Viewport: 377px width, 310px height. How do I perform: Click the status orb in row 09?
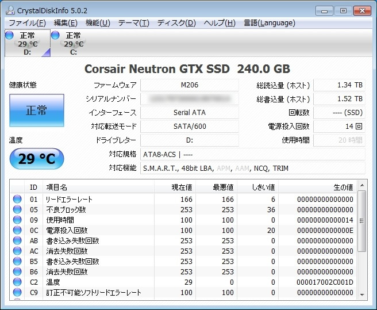tap(17, 220)
